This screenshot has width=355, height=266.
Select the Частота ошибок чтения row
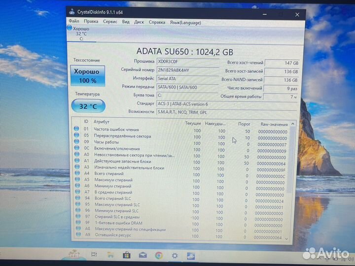[180, 130]
